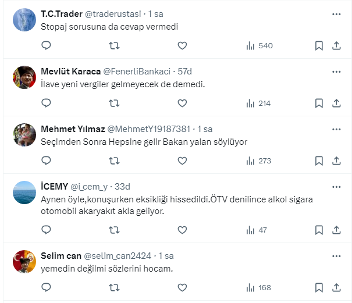Share Mevlüt Karaca's tweet

pyautogui.click(x=336, y=103)
